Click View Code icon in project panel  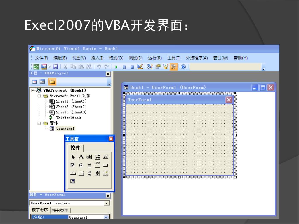(x=34, y=82)
